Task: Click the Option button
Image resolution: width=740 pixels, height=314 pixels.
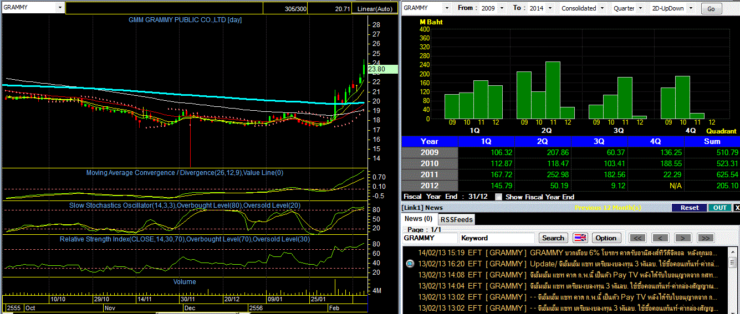Action: pos(606,238)
